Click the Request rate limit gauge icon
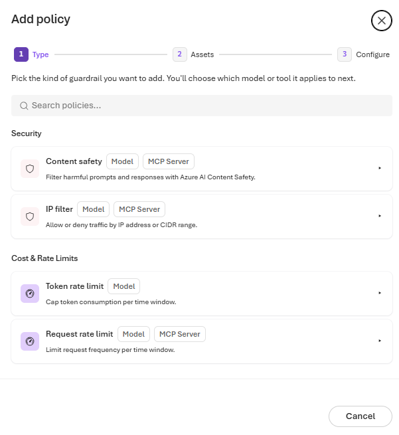399x435 pixels. click(x=30, y=341)
